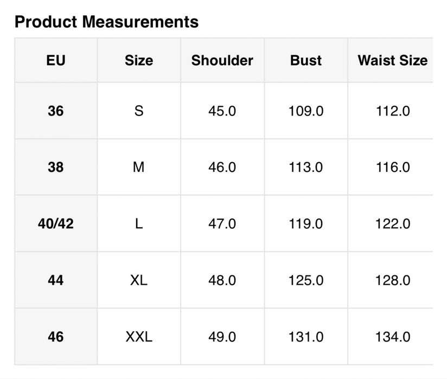Select the size XXL cell
This screenshot has height=379, width=447.
click(x=139, y=337)
